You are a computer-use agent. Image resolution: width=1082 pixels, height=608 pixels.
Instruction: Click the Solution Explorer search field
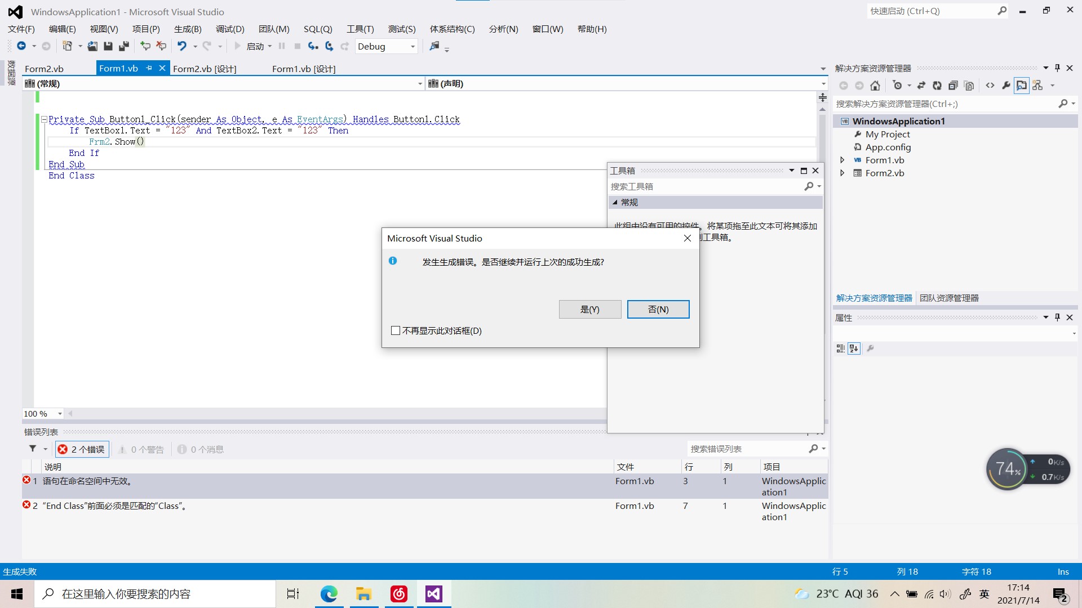pos(945,104)
